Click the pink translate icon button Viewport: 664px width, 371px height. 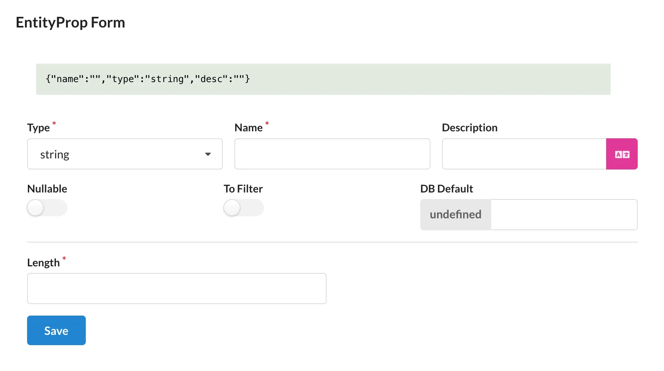[x=621, y=154]
